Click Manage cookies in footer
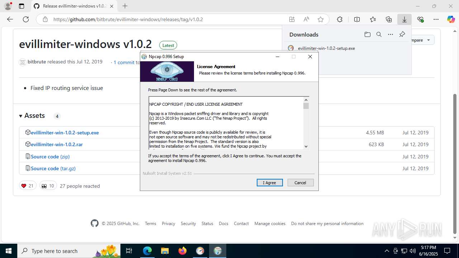Image resolution: width=459 pixels, height=258 pixels. (270, 223)
